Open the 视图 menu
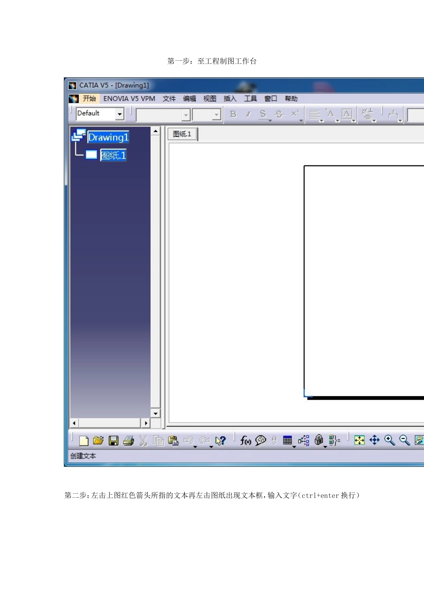Image resolution: width=424 pixels, height=601 pixels. pos(210,99)
